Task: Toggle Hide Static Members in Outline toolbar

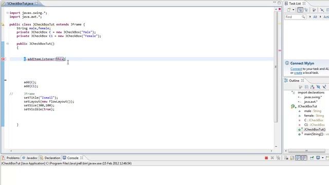Action: (324, 87)
